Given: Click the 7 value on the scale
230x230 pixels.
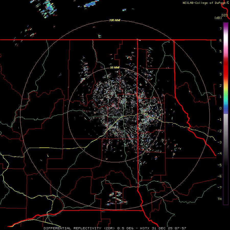Looking at the screenshot, I should pos(221,29).
